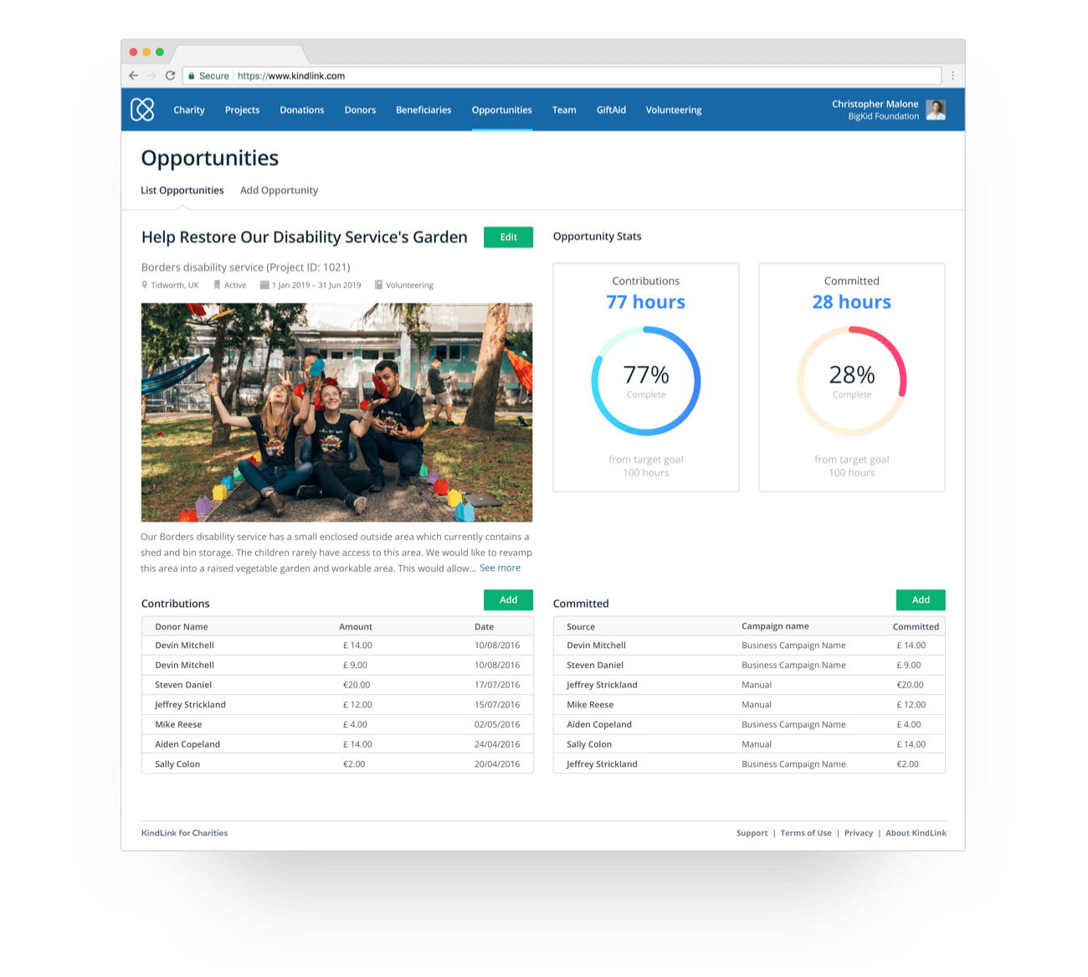Switch to Add Opportunity tab
This screenshot has height=977, width=1088.
click(279, 190)
